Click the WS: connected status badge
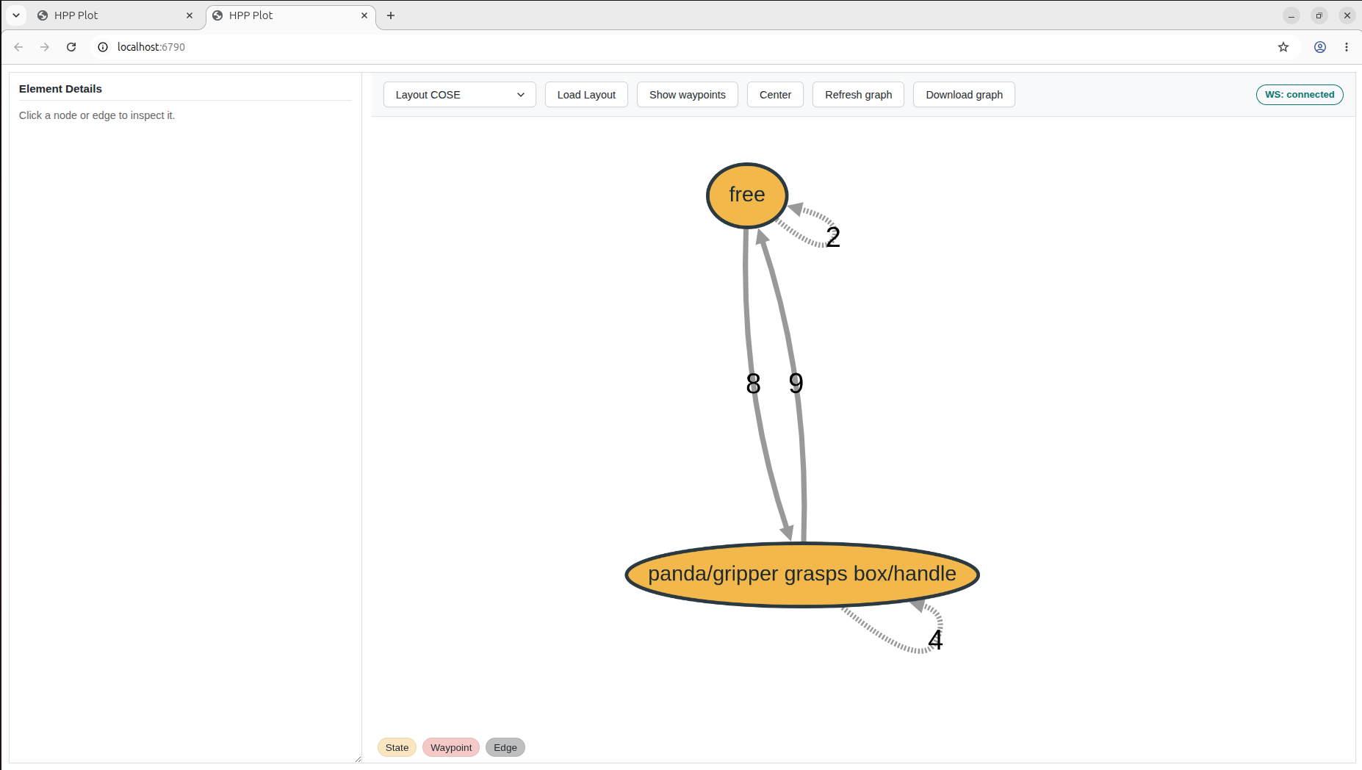 pos(1299,95)
